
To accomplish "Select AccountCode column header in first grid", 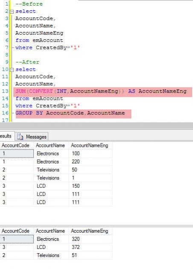I will pyautogui.click(x=17, y=146).
